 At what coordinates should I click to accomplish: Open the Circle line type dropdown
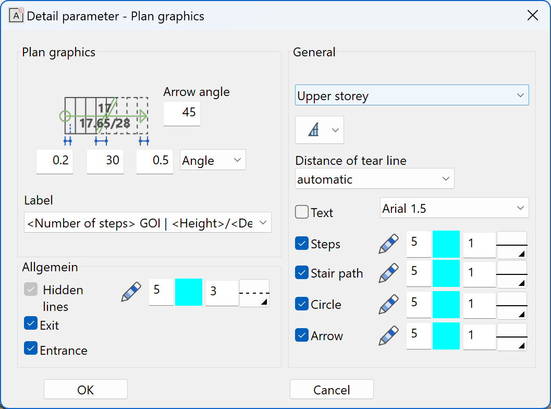[512, 306]
